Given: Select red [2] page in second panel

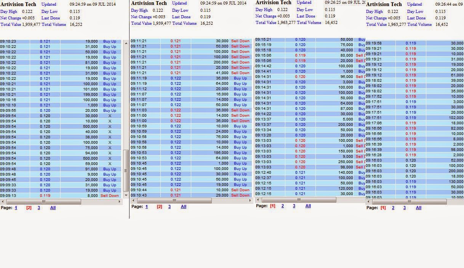Looking at the screenshot, I should 159,207.
